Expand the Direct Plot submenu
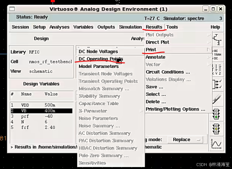 point(178,42)
